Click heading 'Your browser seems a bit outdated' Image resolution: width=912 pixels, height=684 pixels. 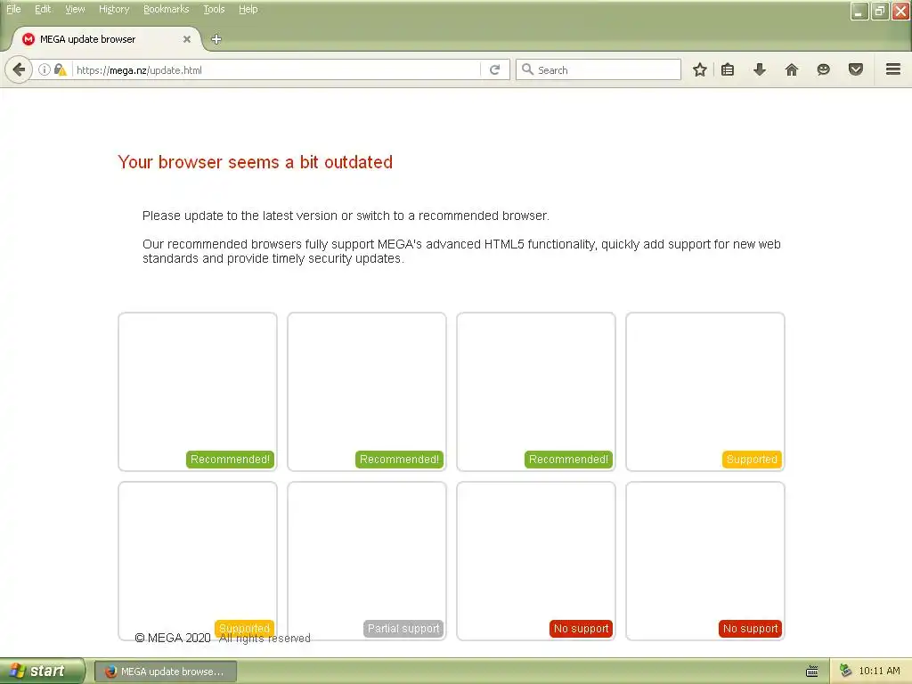tap(256, 162)
